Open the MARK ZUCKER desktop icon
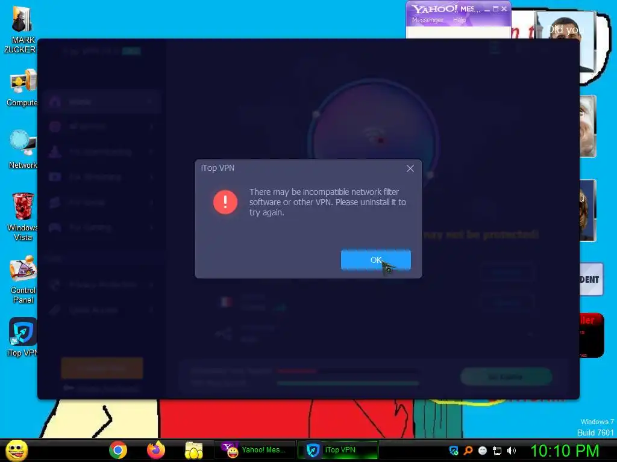This screenshot has width=617, height=462. pos(22,29)
